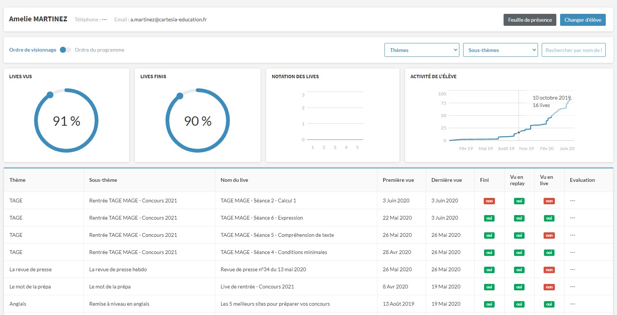Screen dimensions: 617x315
Task: Click the Changer d'élève button
Action: coord(583,20)
